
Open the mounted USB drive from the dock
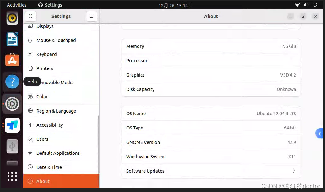[12, 146]
